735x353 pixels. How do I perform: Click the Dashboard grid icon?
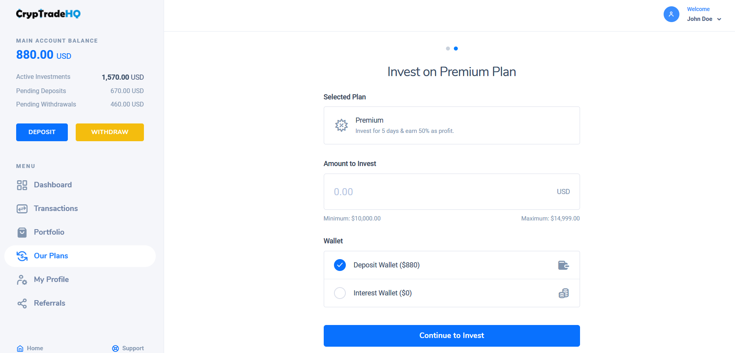click(x=22, y=185)
